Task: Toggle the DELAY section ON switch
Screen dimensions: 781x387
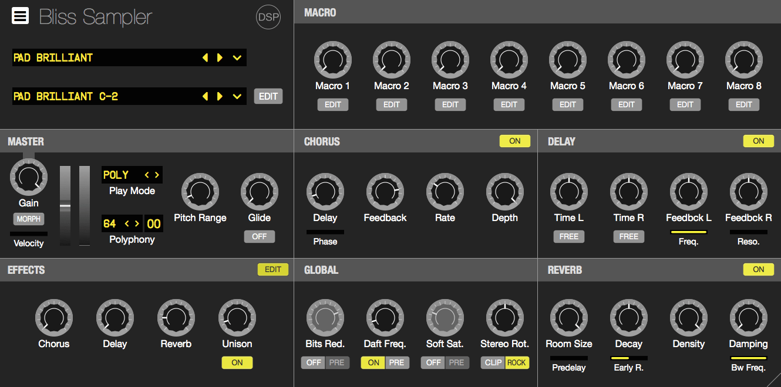Action: click(759, 141)
